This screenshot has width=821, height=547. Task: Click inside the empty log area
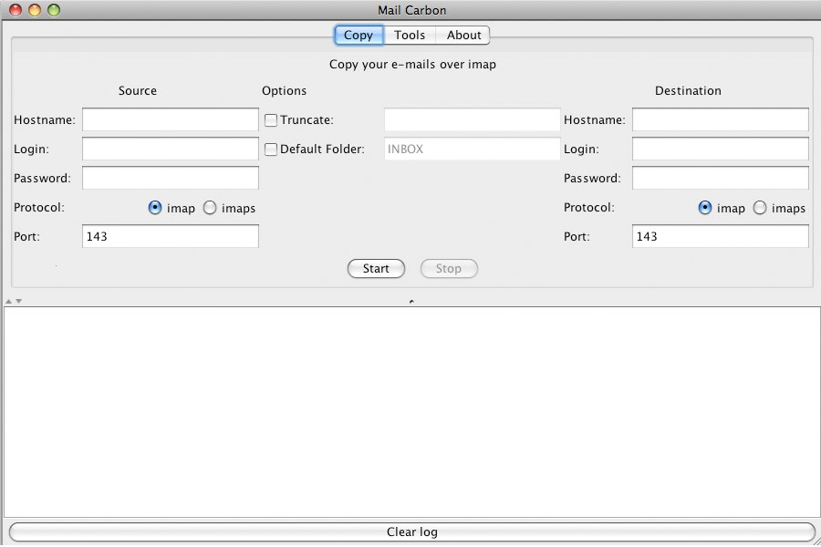412,412
